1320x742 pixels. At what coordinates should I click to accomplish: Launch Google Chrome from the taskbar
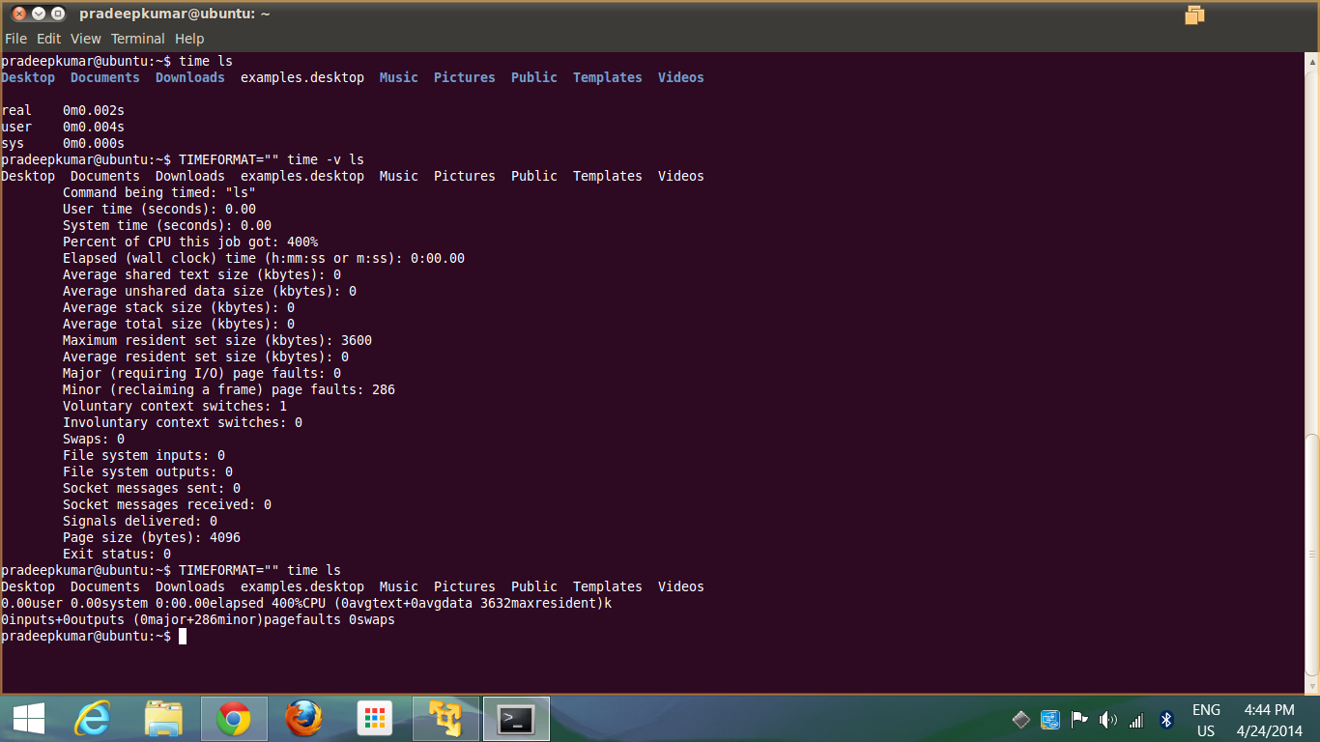234,719
